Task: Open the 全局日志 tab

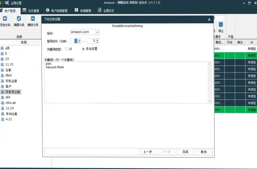Action: point(106,10)
